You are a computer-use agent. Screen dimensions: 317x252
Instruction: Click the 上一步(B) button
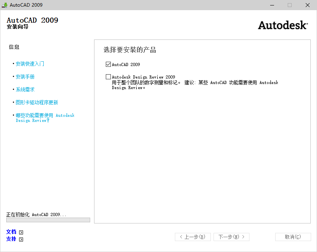(x=192, y=237)
